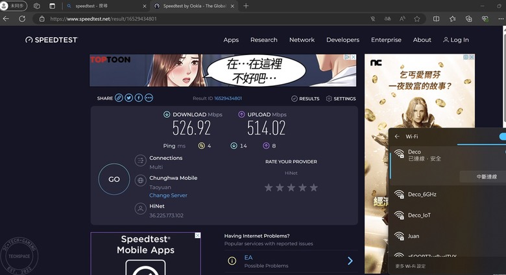Select the Deco_6GHz network
The width and height of the screenshot is (506, 275).
(448, 194)
